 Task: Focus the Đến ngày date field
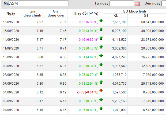pyautogui.click(x=164, y=3)
